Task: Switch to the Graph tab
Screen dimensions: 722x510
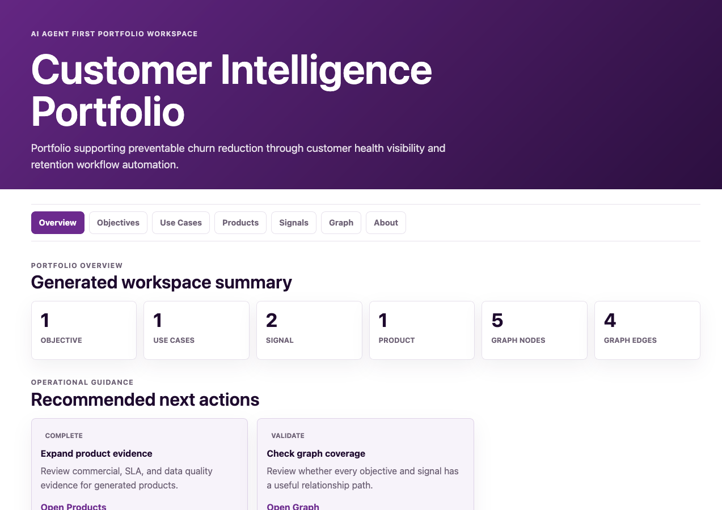Action: [341, 223]
